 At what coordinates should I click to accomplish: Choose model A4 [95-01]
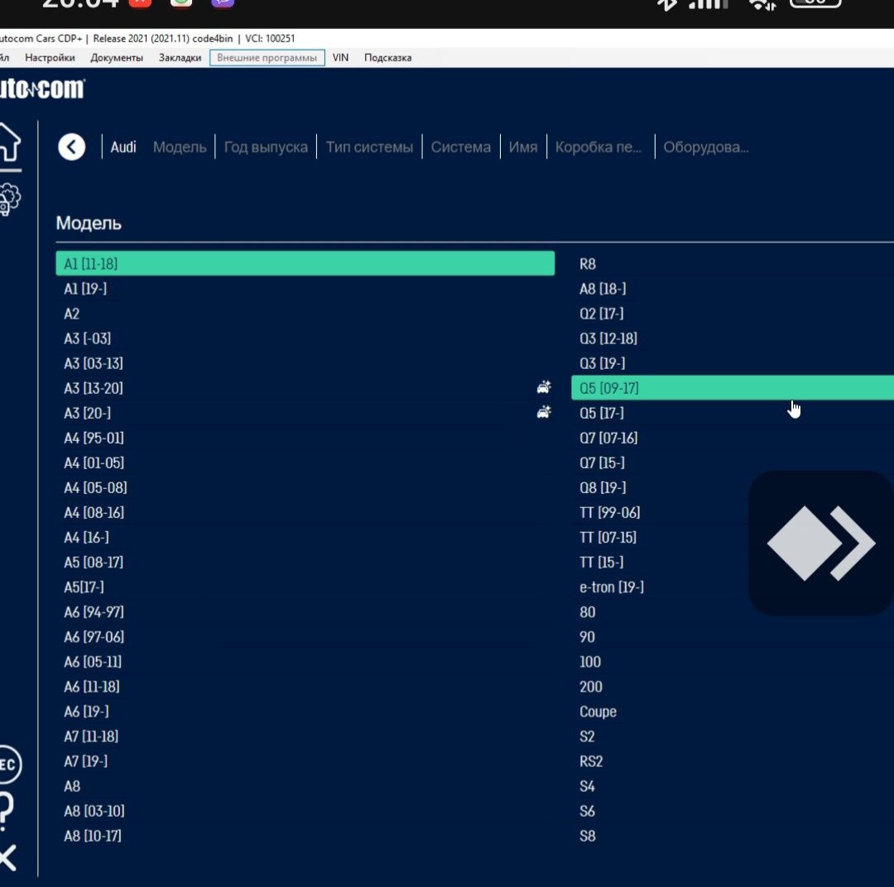click(x=305, y=438)
